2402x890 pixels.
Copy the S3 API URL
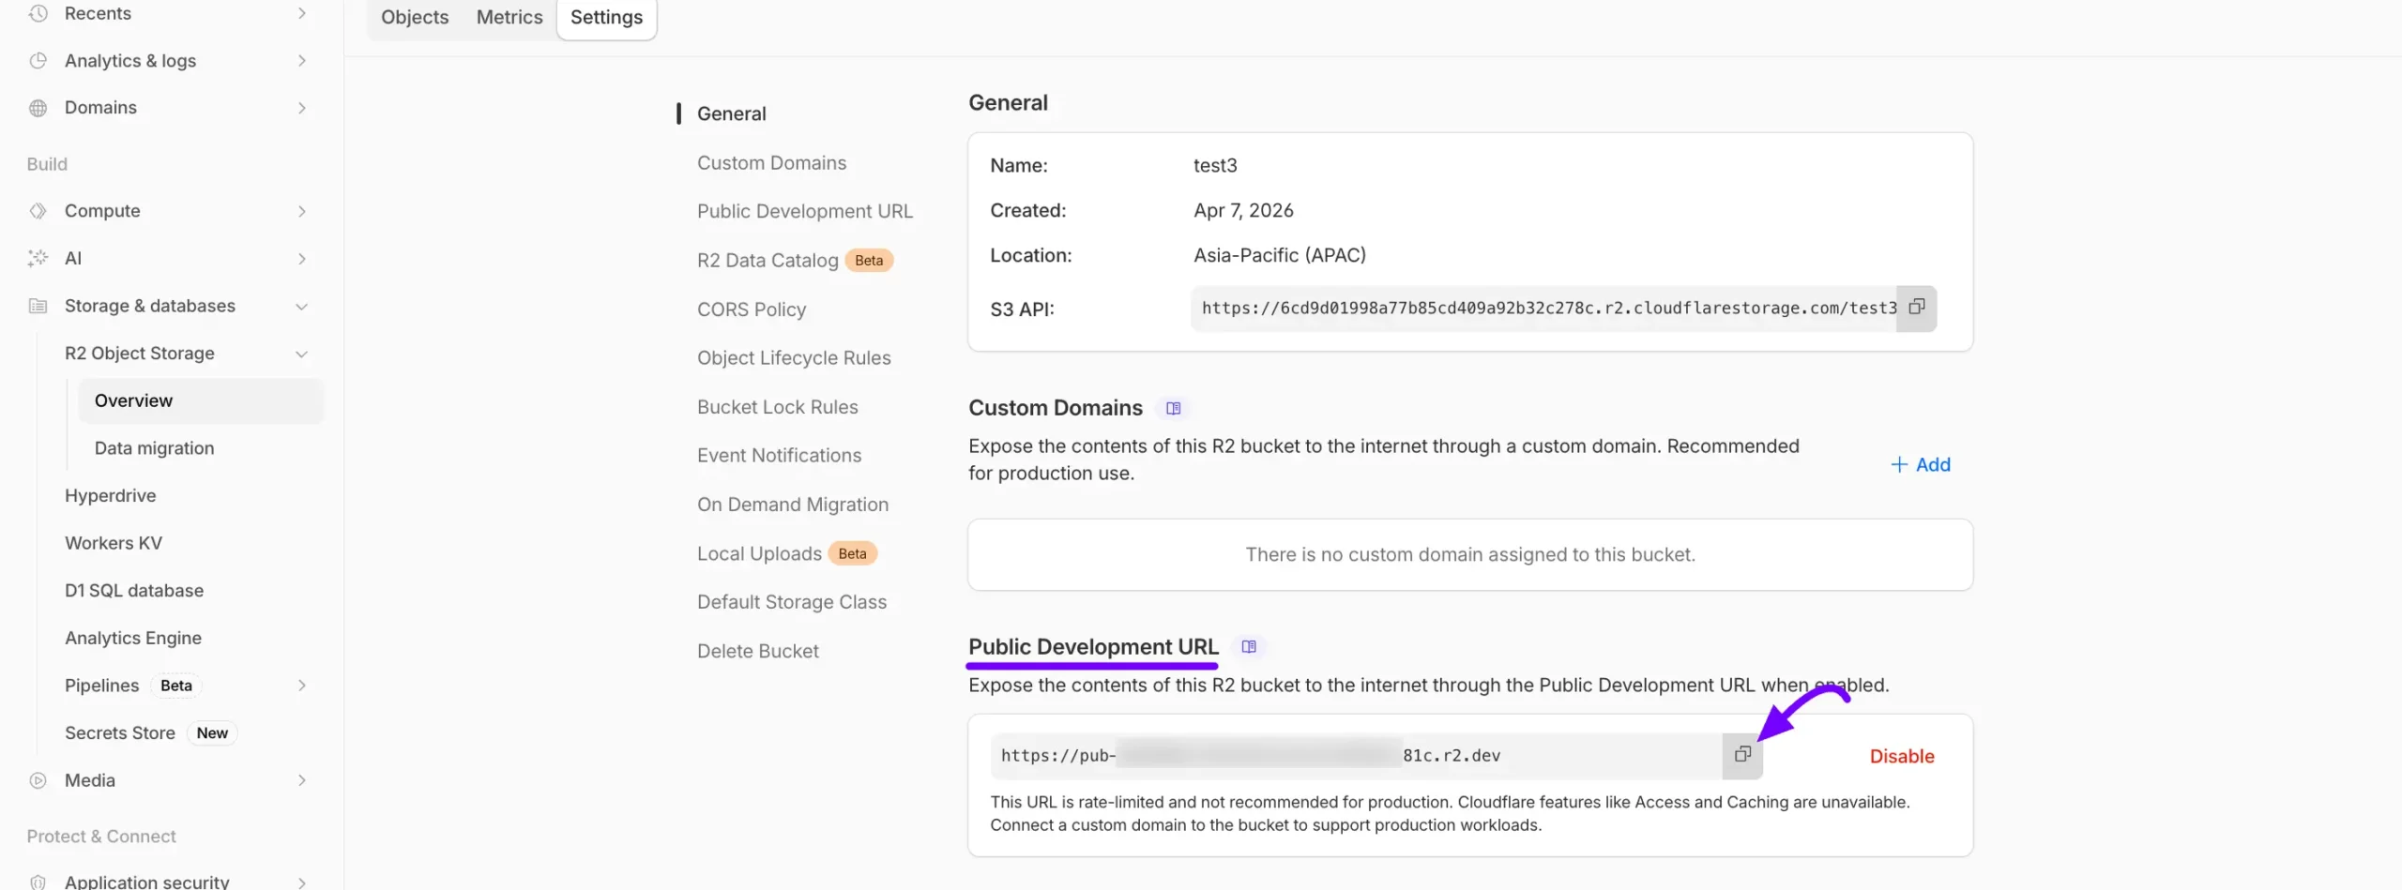click(x=1916, y=308)
